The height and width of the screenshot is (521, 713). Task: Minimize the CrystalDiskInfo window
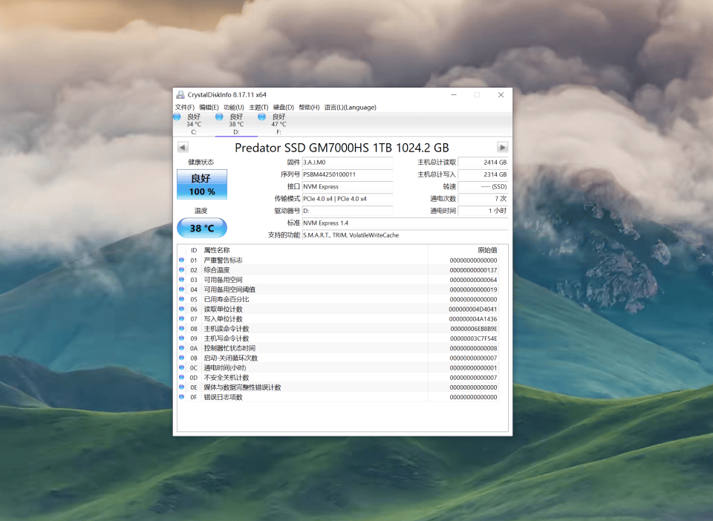[x=453, y=94]
